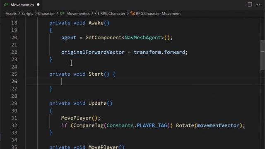This screenshot has height=149, width=265.
Task: Click the Assets breadcrumb
Action: coord(11,14)
